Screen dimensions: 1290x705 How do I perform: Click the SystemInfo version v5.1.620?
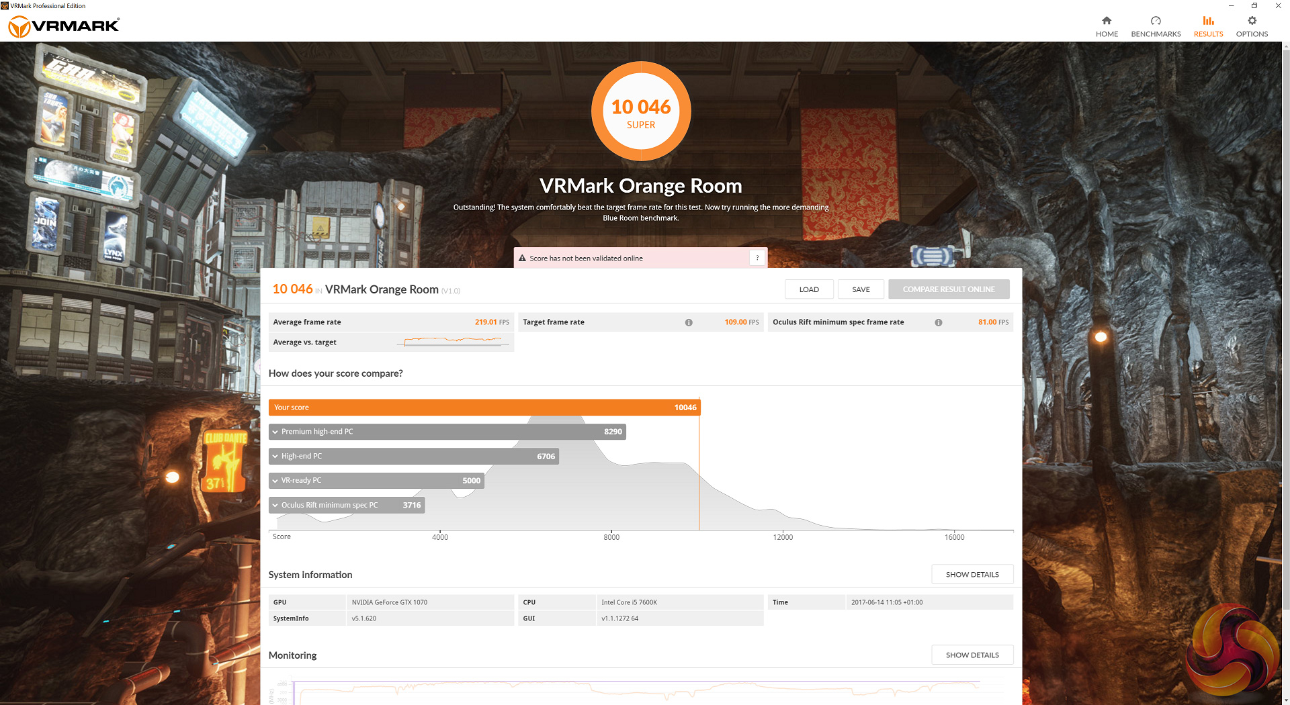(364, 618)
